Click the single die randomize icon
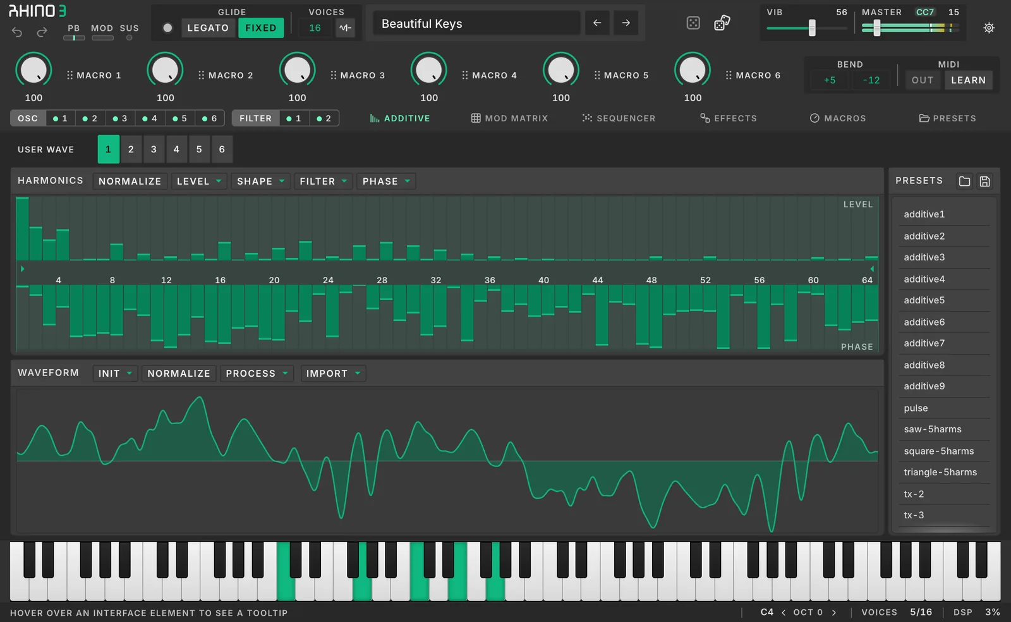Viewport: 1011px width, 622px height. (693, 23)
